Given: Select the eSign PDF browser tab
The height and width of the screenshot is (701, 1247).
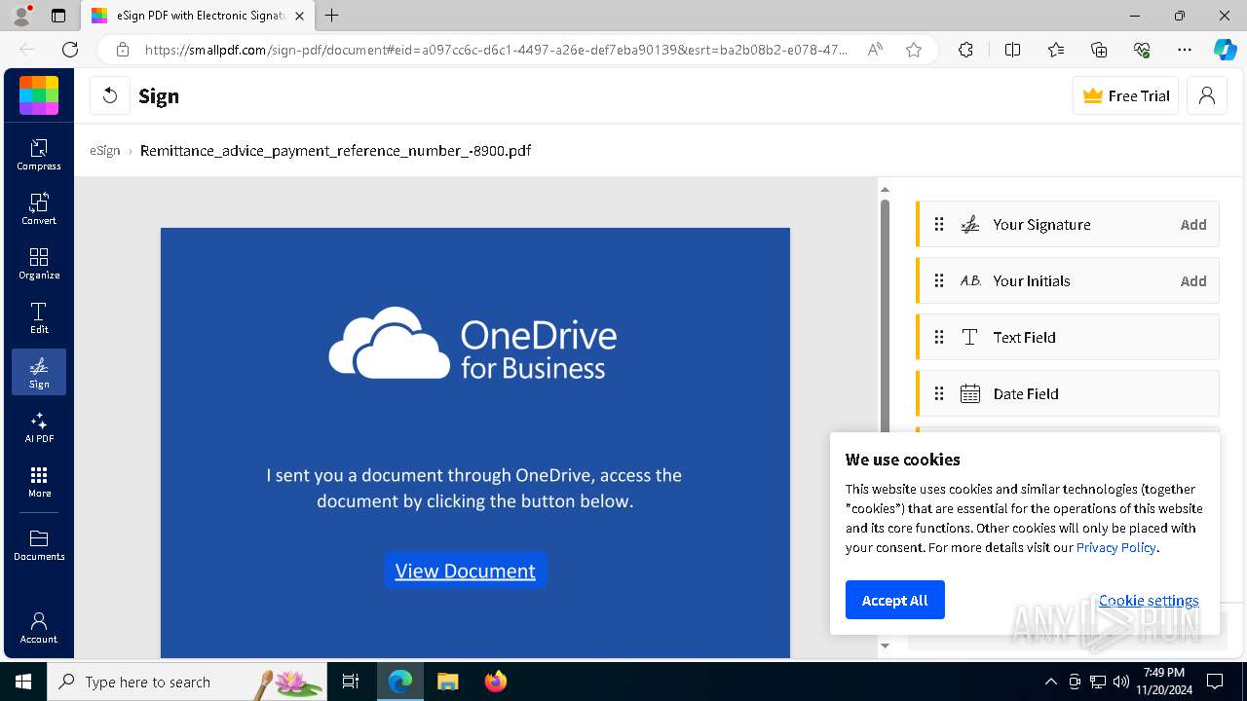Looking at the screenshot, I should point(197,16).
